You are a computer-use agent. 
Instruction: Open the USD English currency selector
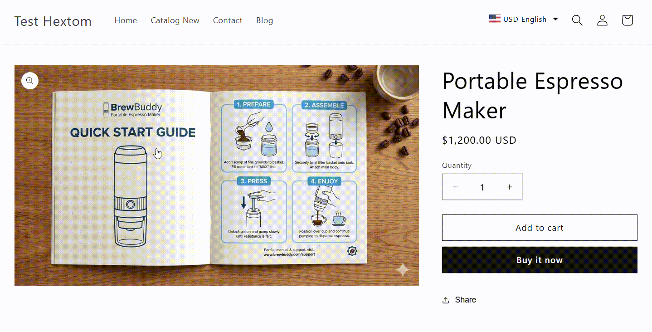524,19
